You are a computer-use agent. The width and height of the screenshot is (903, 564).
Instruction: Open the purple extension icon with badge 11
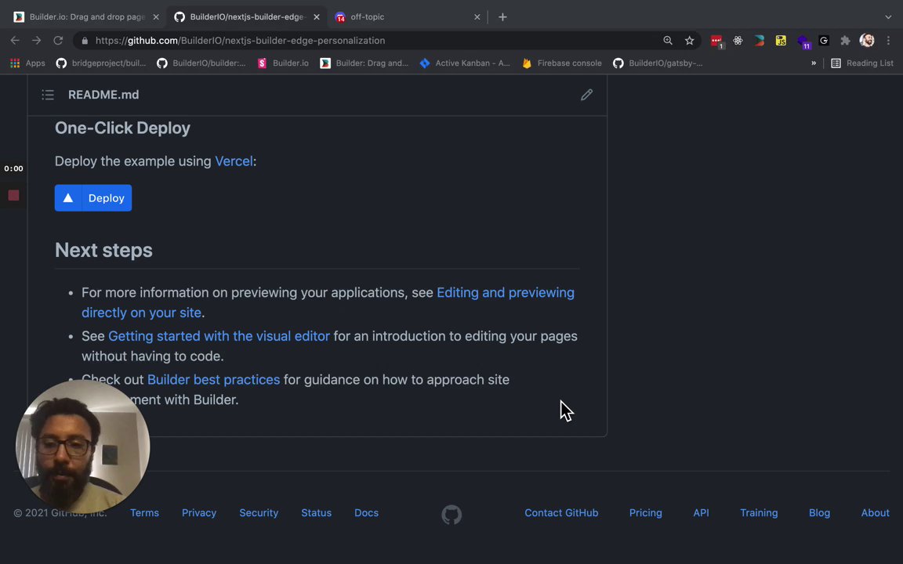pos(803,42)
